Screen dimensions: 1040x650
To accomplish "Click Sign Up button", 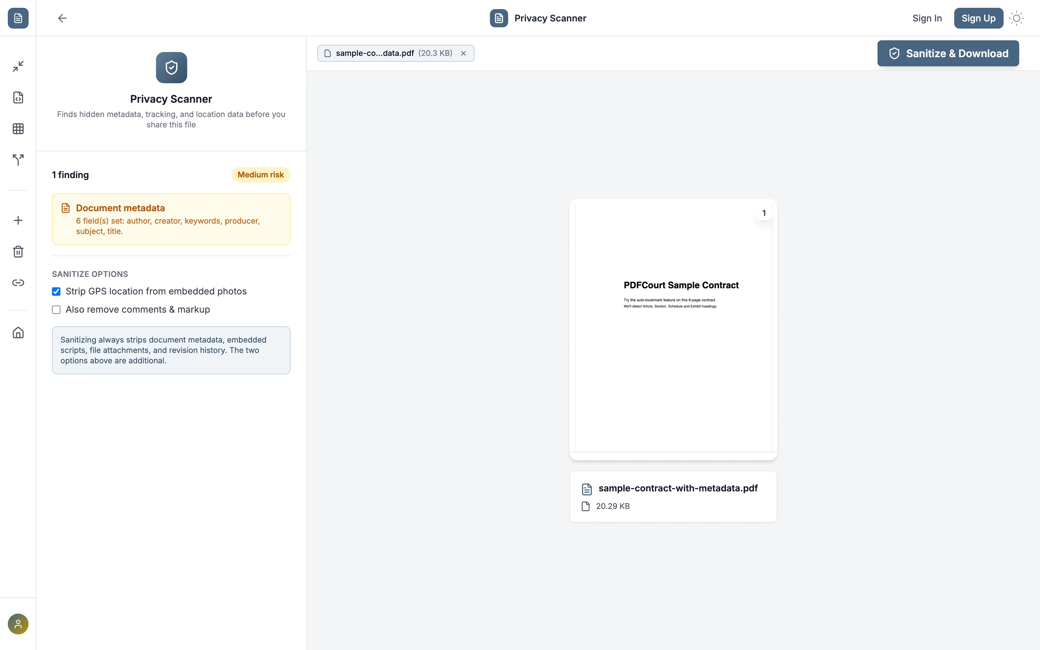I will pos(979,18).
